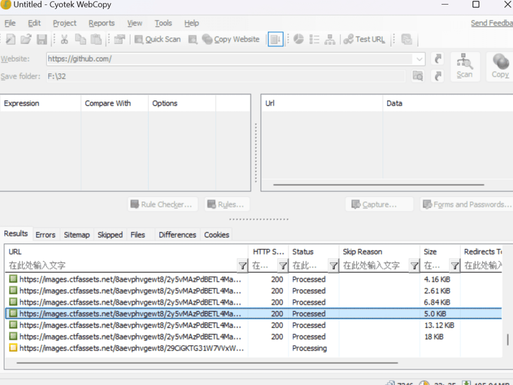
Task: Click the vertical scrollbar thumb in results
Action: (507, 339)
